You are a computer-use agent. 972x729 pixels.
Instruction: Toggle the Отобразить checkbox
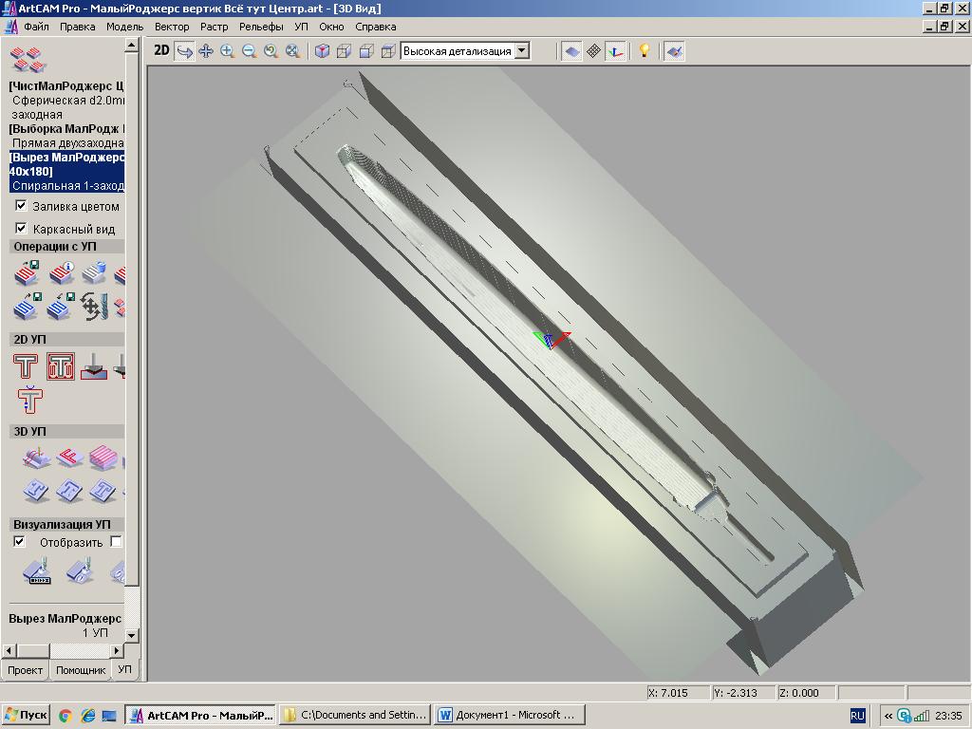(x=19, y=542)
